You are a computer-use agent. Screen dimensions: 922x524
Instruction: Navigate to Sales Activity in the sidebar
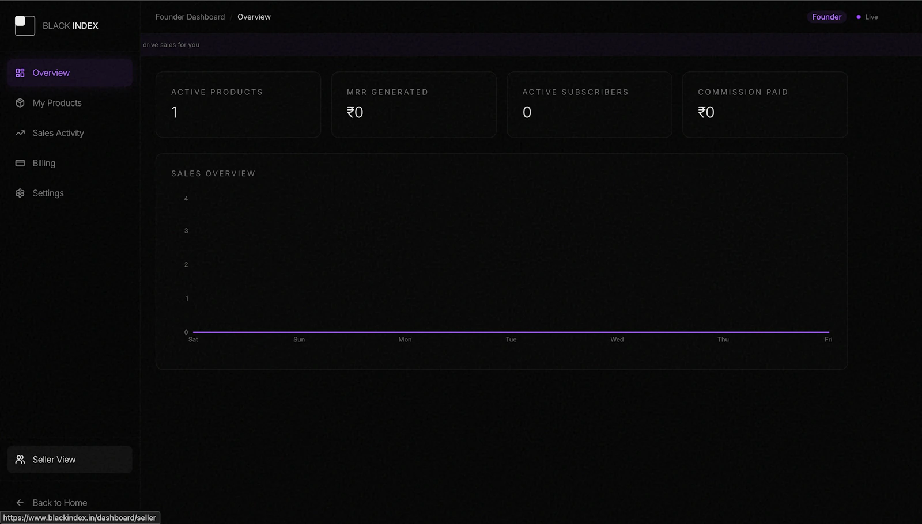pos(58,132)
